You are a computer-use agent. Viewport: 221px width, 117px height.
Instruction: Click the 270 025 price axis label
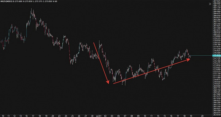tap(217, 84)
